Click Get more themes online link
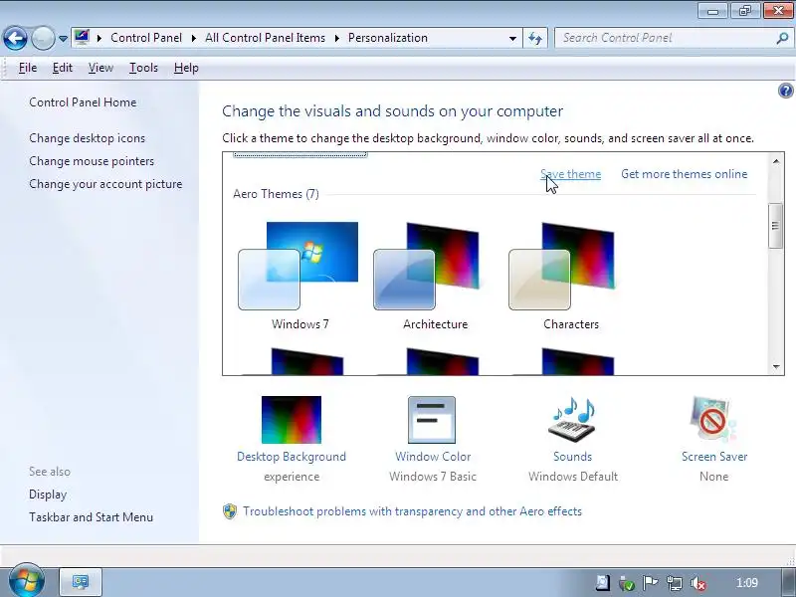796x597 pixels. click(x=685, y=174)
